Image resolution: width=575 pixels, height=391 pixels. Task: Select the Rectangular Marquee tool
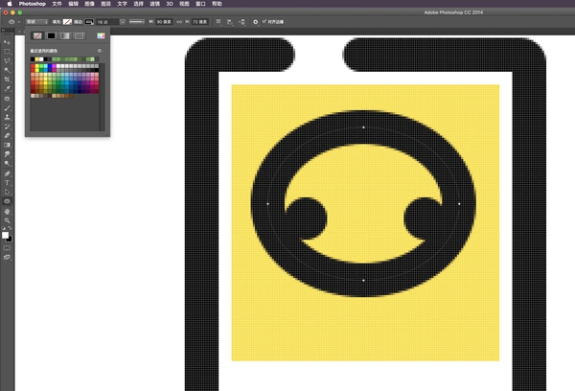click(x=7, y=52)
